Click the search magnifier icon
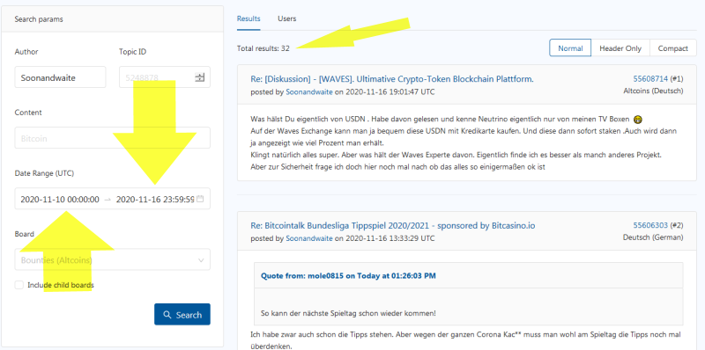The height and width of the screenshot is (350, 705). tap(167, 315)
